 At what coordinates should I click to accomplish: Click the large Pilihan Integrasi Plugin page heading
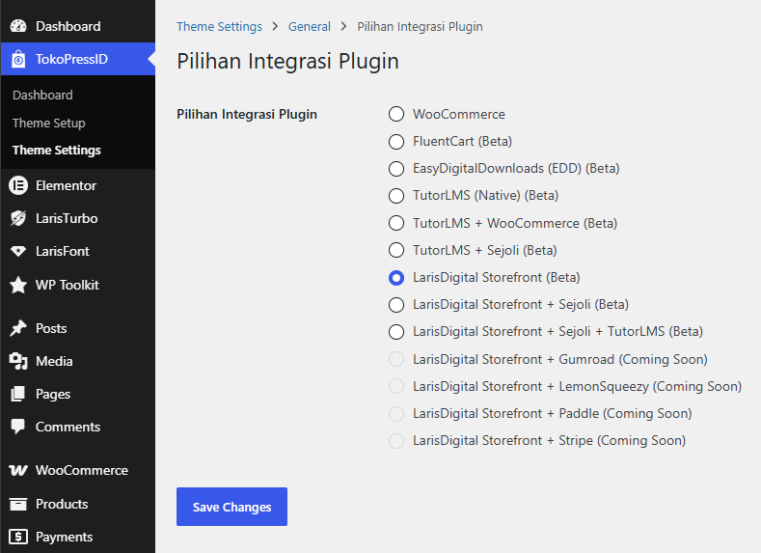(287, 61)
